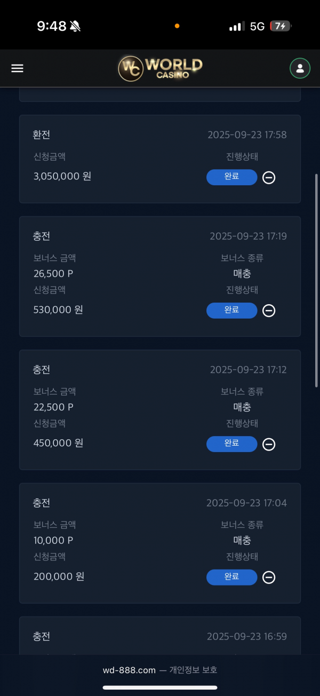Click minus icon on 200,000 원 deposit
320x696 pixels.
[269, 578]
